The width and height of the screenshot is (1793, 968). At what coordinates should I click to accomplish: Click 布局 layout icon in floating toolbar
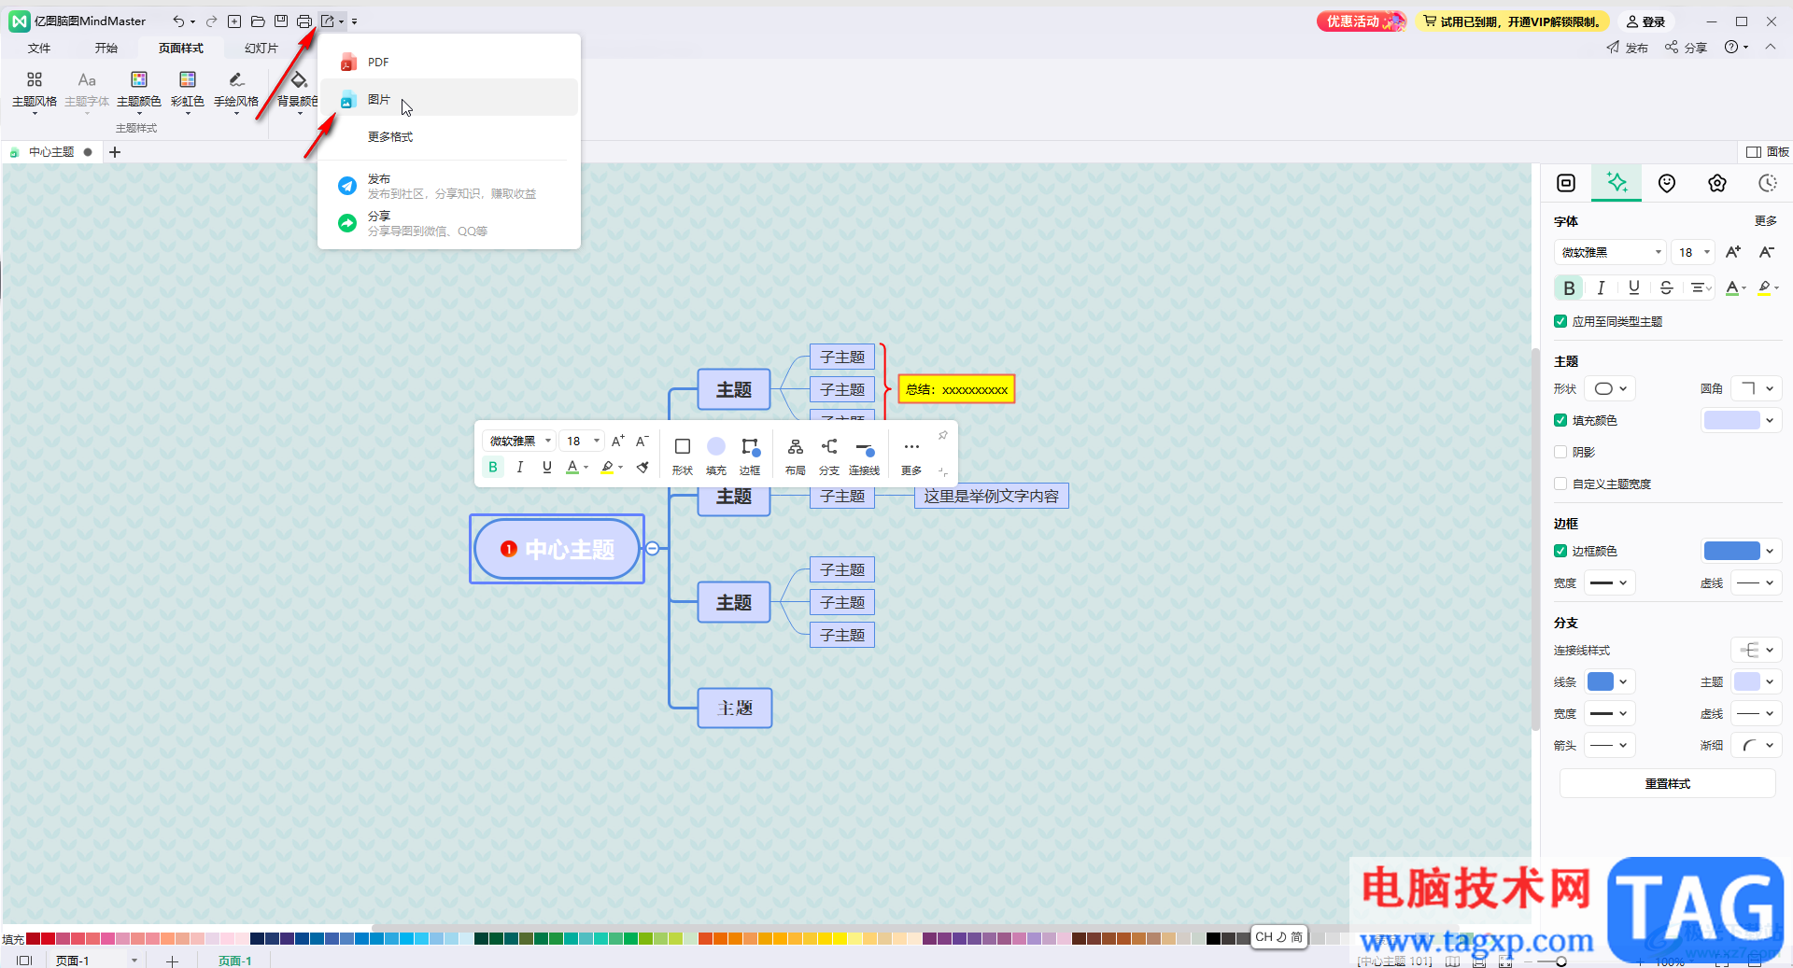click(796, 456)
